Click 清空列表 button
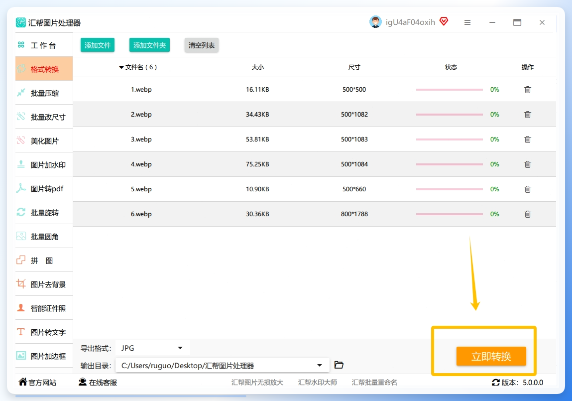Viewport: 572px width, 401px height. (201, 45)
